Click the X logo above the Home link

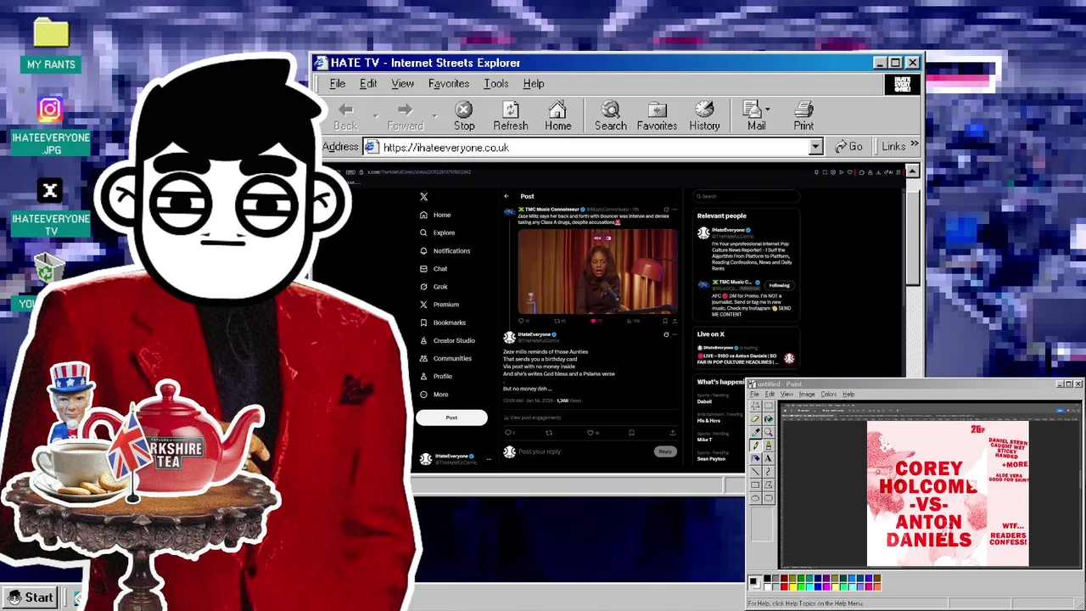(423, 196)
